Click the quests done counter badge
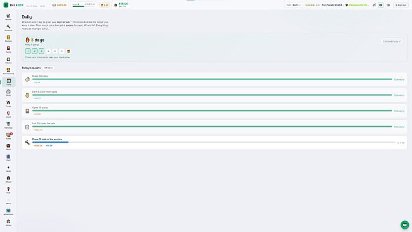 coord(48,68)
